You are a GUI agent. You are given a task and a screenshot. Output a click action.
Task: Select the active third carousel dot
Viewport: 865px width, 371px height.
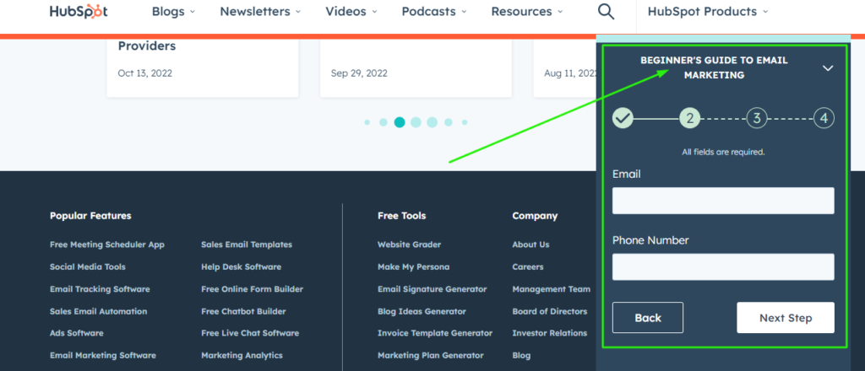(400, 122)
